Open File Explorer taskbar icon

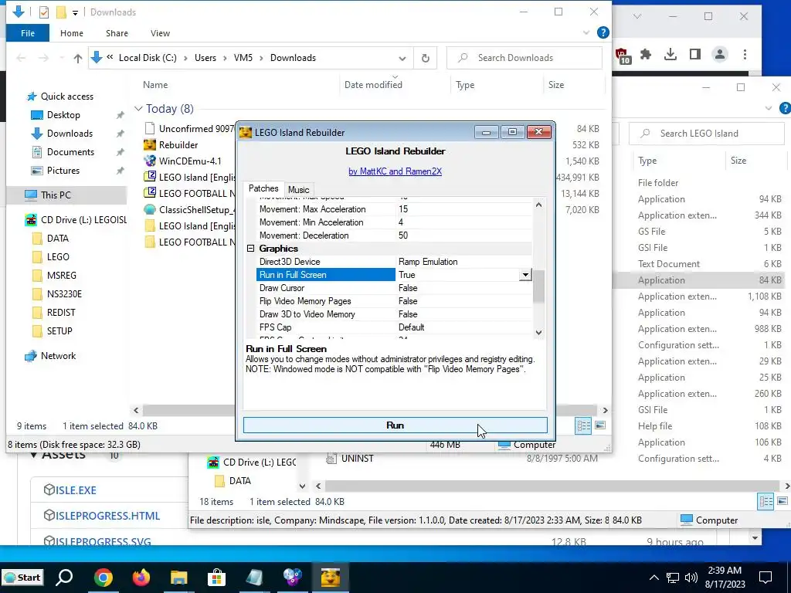[179, 578]
